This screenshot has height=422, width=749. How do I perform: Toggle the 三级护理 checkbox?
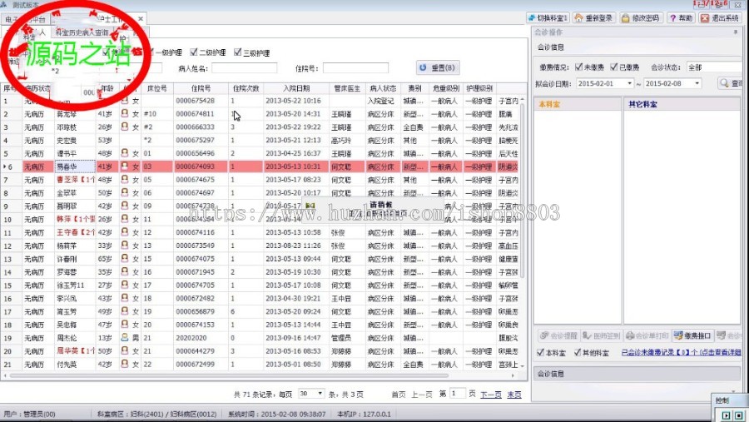click(238, 52)
